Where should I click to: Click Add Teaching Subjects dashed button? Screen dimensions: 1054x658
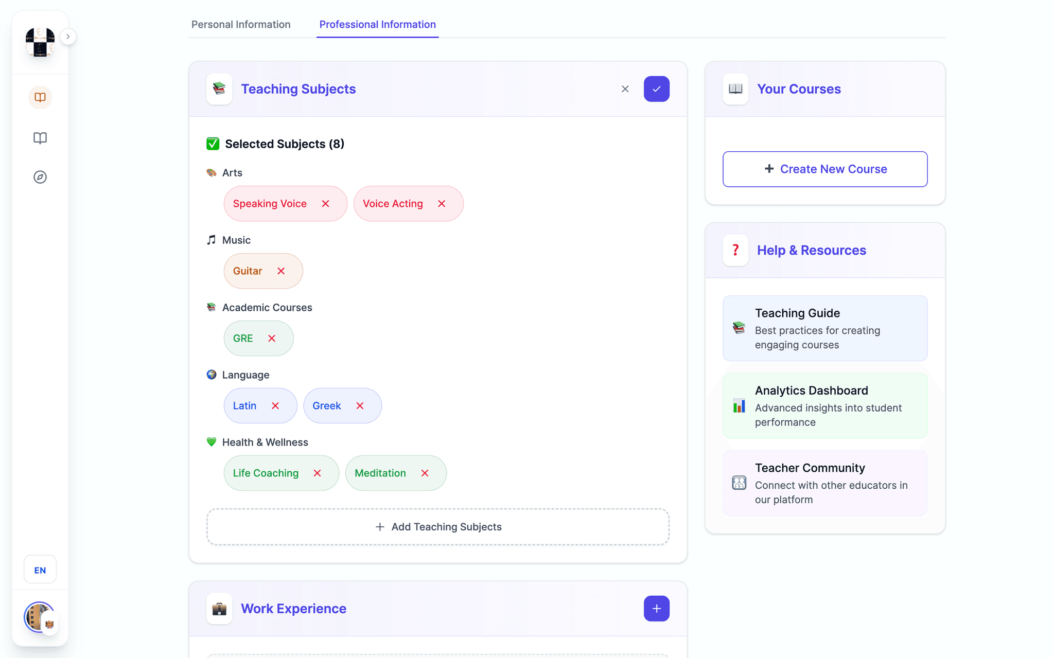(x=438, y=527)
